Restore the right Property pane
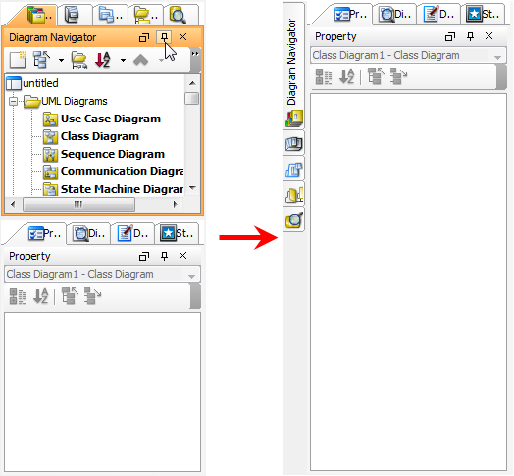The height and width of the screenshot is (476, 514). [450, 36]
